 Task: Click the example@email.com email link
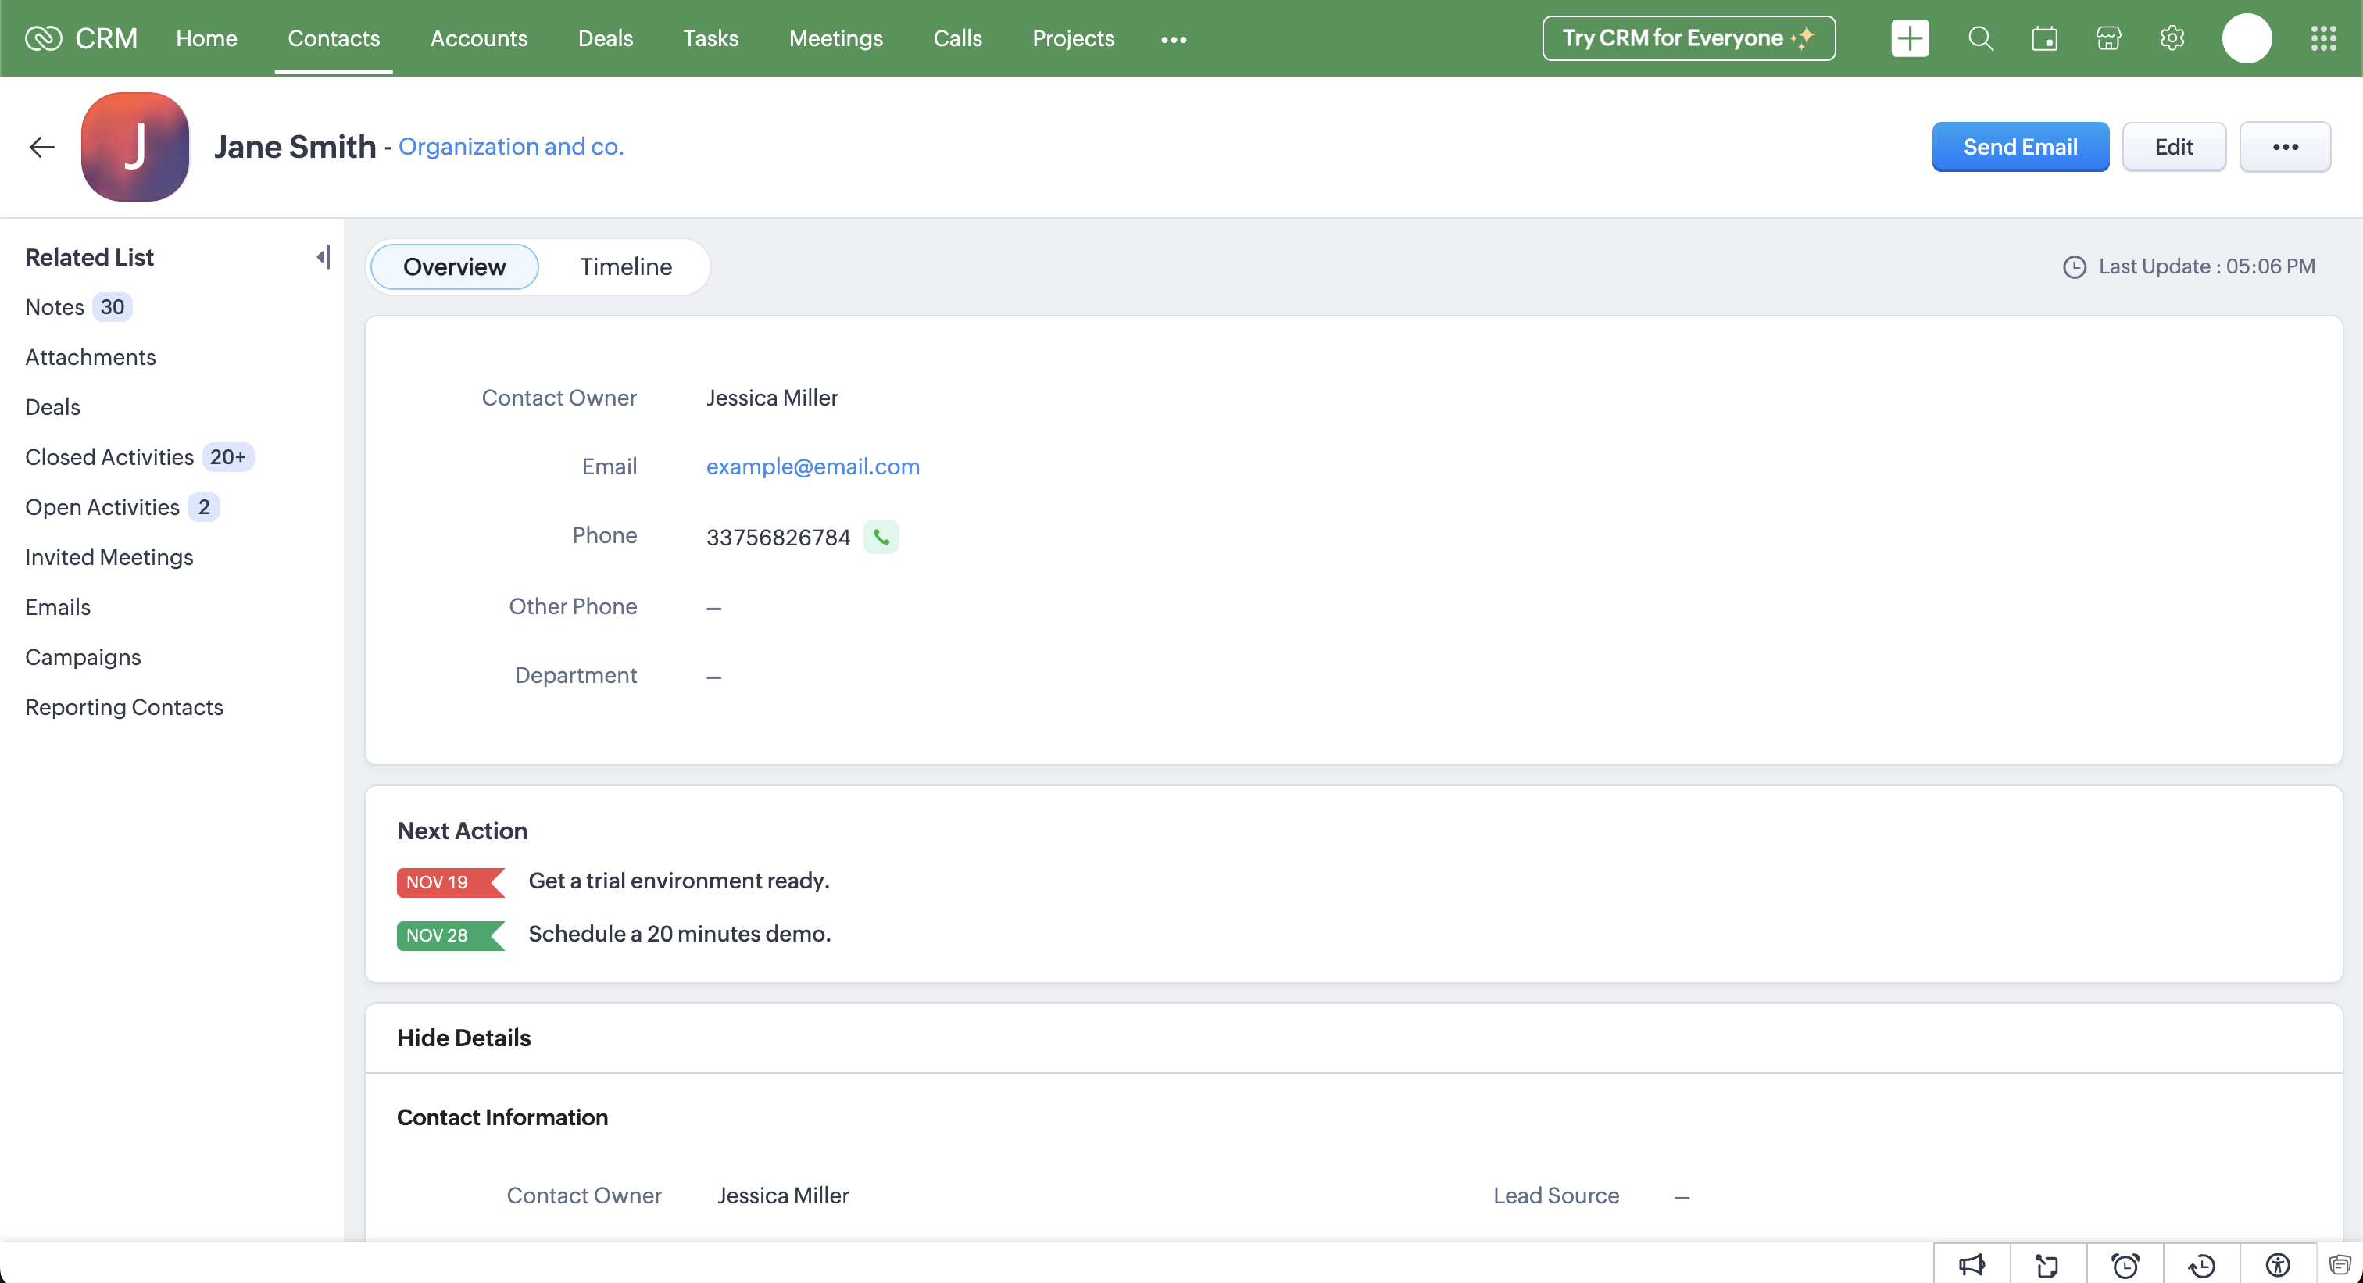(x=813, y=466)
